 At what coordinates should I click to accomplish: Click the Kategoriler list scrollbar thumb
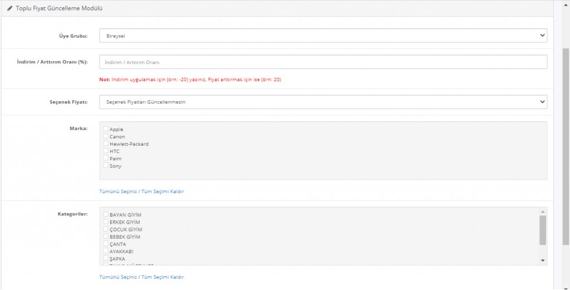(x=543, y=230)
